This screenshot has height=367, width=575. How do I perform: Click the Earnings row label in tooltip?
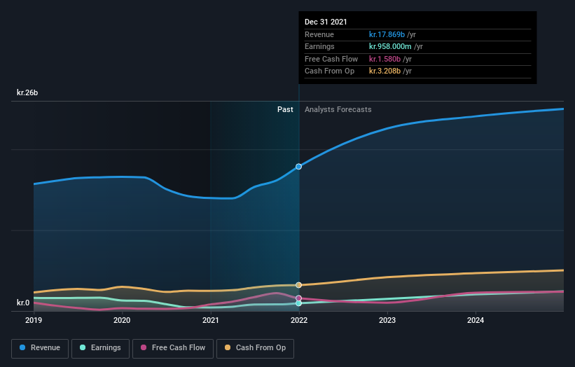(319, 46)
